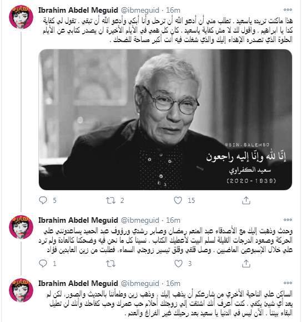Reply to the second tweet with 1 comment
Screen dimensions: 302x322
click(43, 263)
